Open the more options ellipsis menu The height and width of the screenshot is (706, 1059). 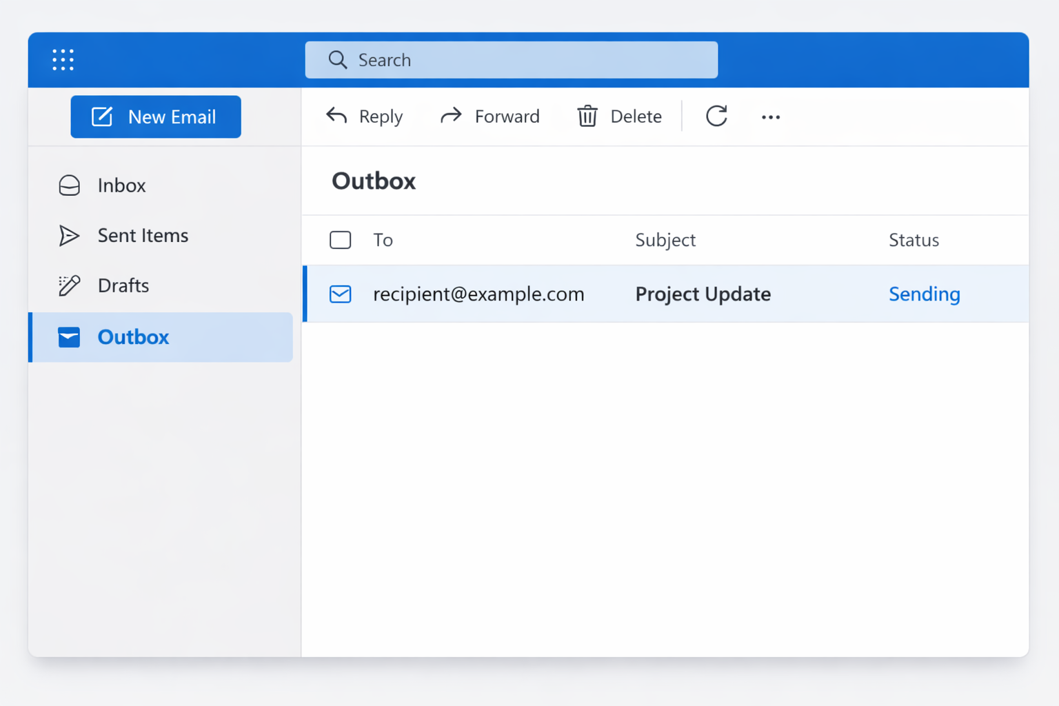[770, 117]
